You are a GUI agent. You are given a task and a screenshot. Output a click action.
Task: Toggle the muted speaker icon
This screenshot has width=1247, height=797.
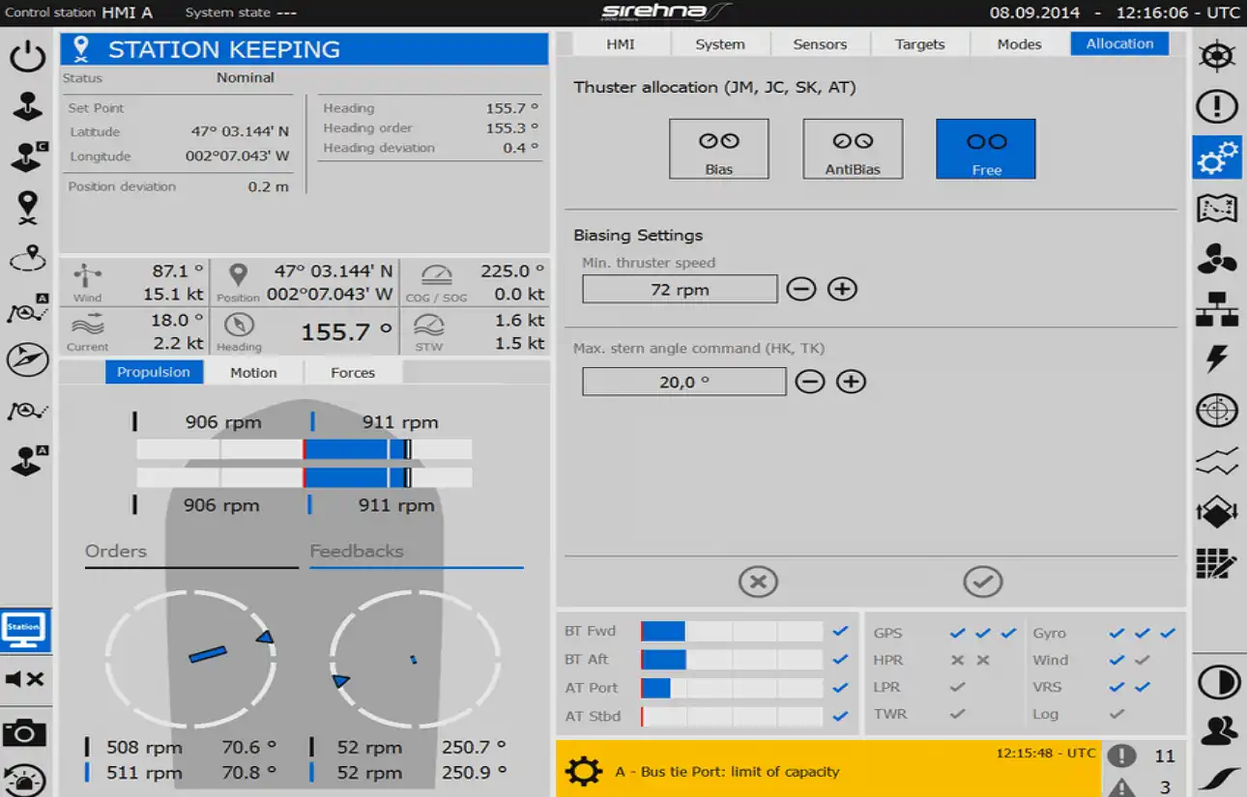pyautogui.click(x=25, y=680)
